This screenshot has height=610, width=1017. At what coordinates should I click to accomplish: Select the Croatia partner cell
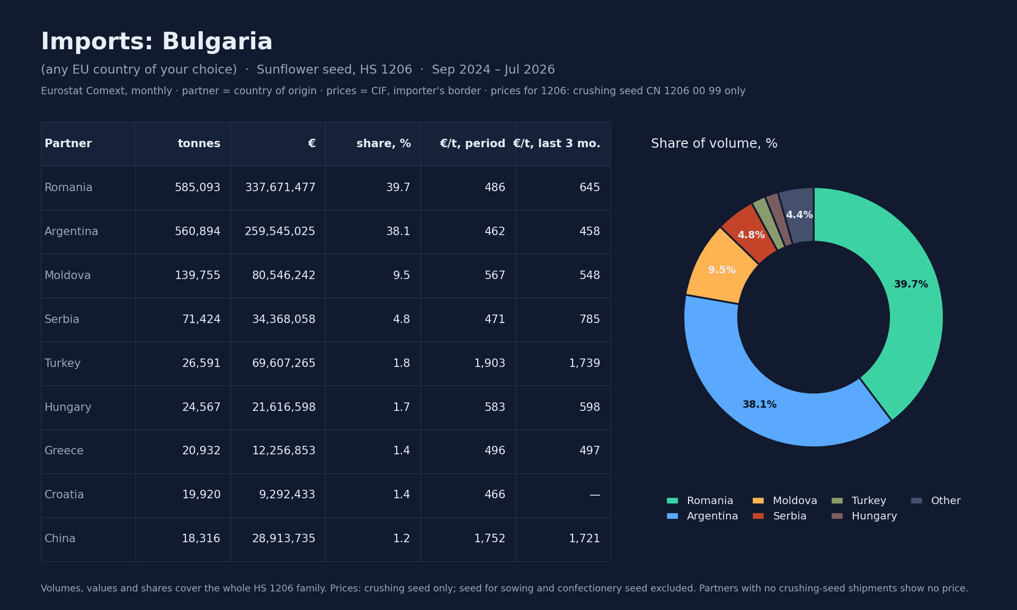click(88, 495)
